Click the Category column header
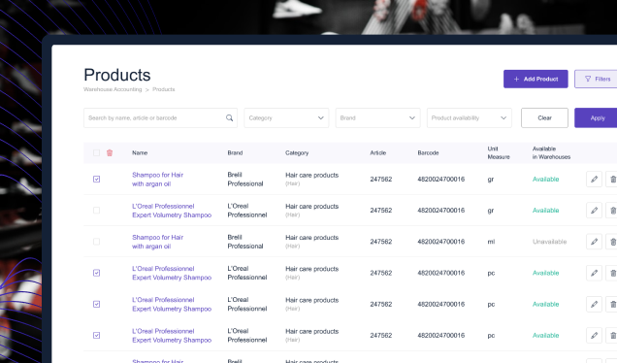Viewport: 617px width, 363px height. (297, 152)
